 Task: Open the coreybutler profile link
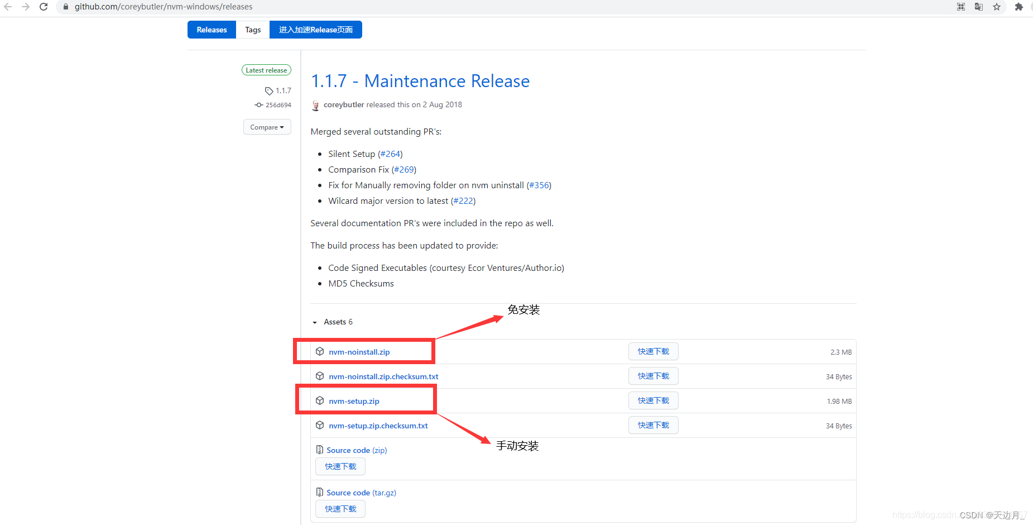344,104
